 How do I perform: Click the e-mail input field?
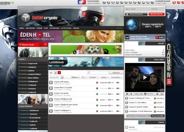point(137,9)
